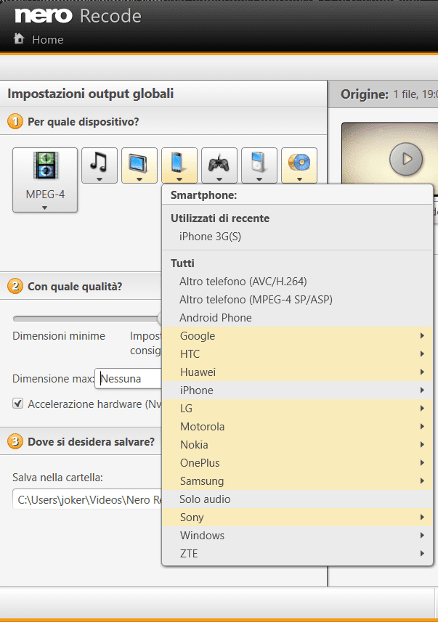Click the 'Per quale dispositivo?' heading
Screen dimensions: 438x622
[84, 122]
